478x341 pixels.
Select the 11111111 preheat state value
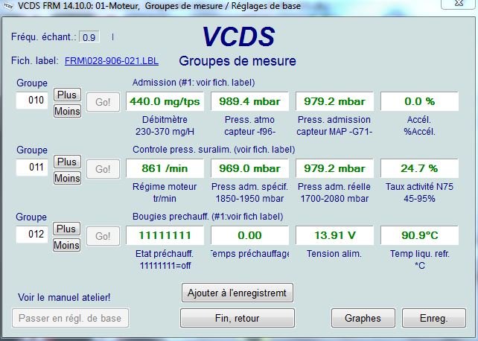click(x=165, y=235)
